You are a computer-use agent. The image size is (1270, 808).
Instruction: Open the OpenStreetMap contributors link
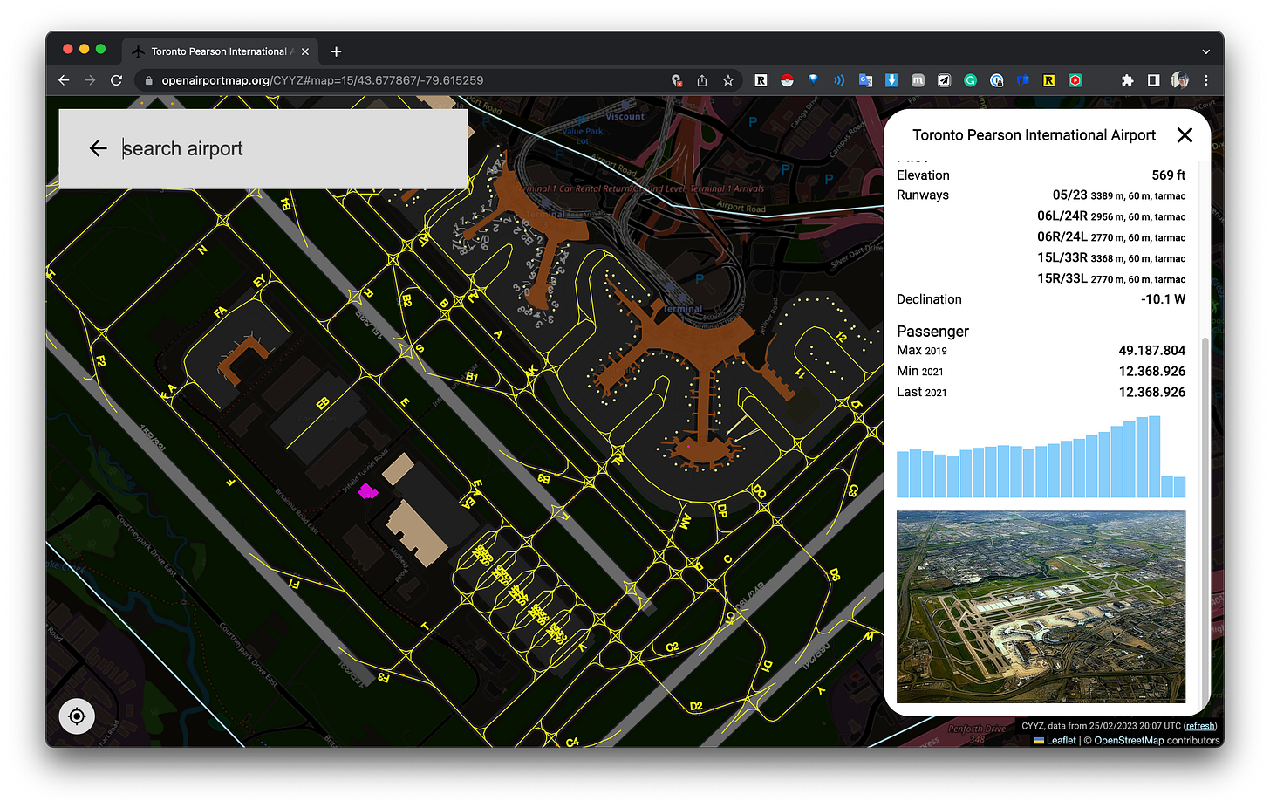click(1129, 740)
